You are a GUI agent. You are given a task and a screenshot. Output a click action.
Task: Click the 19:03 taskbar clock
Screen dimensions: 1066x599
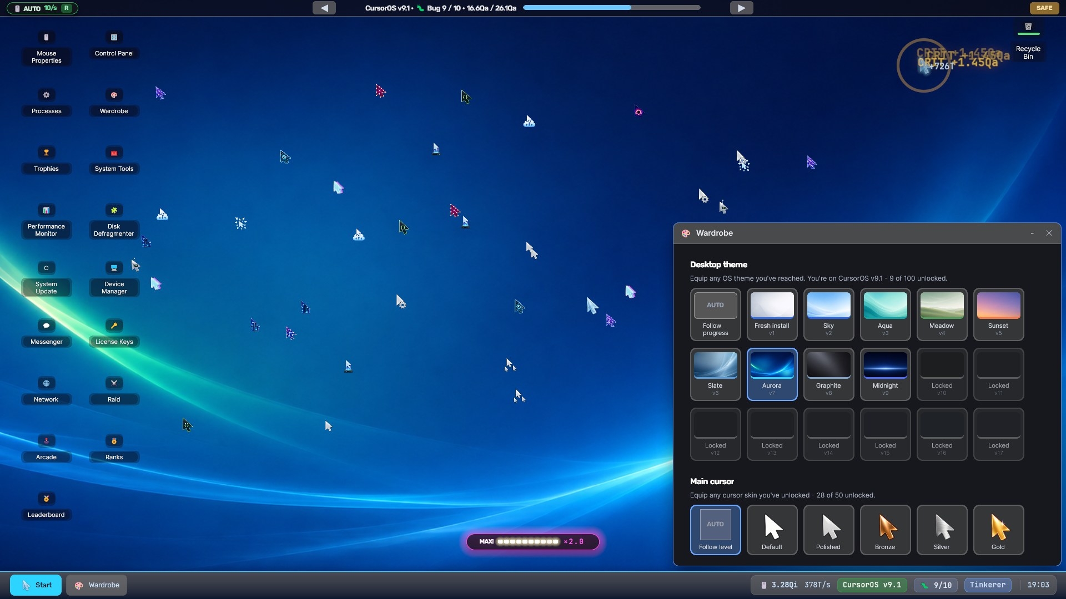click(1038, 585)
